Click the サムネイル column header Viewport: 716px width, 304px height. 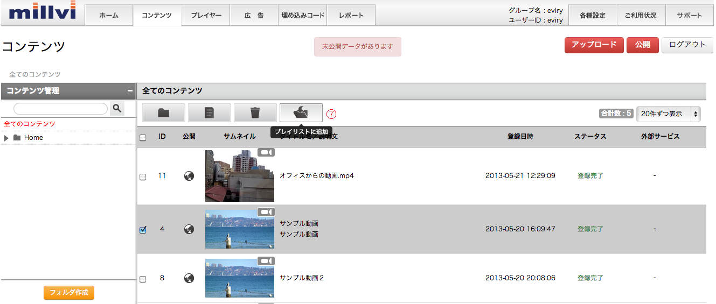coord(240,137)
